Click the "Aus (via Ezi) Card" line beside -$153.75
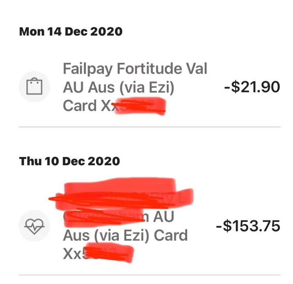The width and height of the screenshot is (293, 284). click(125, 235)
